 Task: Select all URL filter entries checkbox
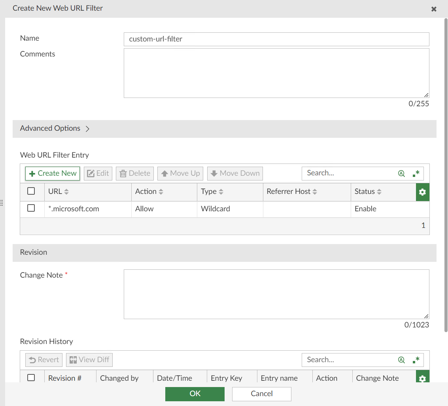(31, 191)
